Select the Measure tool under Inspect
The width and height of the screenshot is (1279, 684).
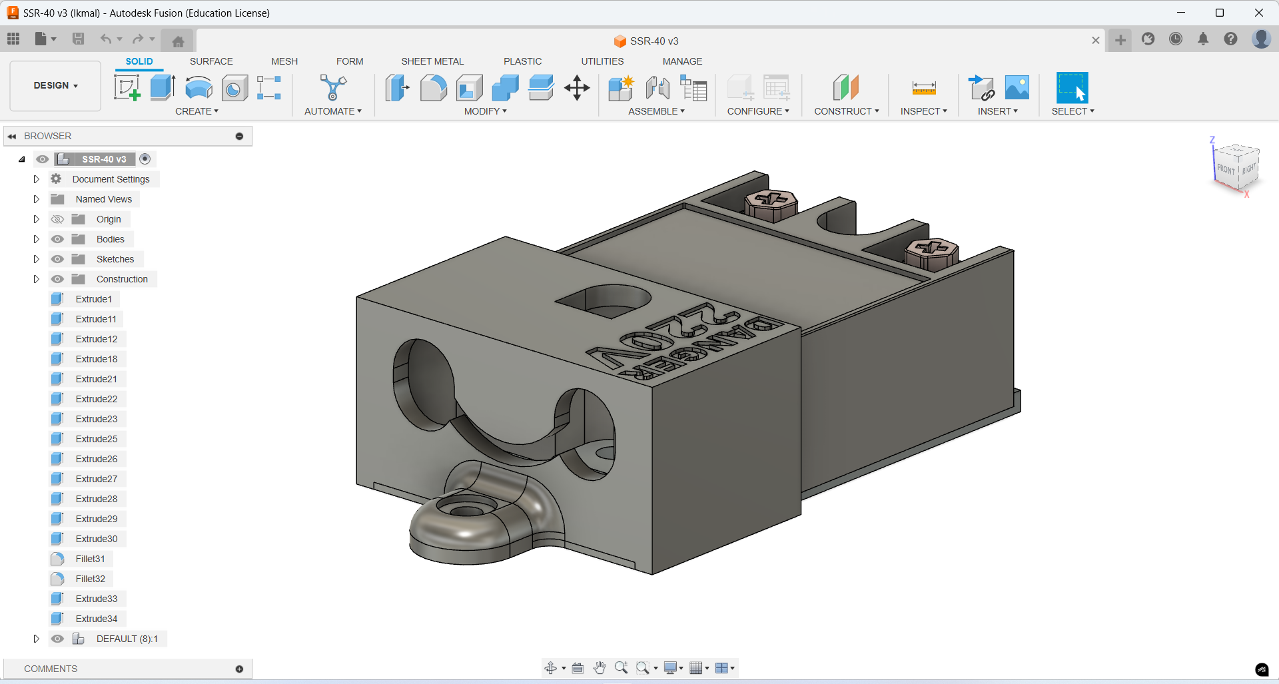pos(923,87)
